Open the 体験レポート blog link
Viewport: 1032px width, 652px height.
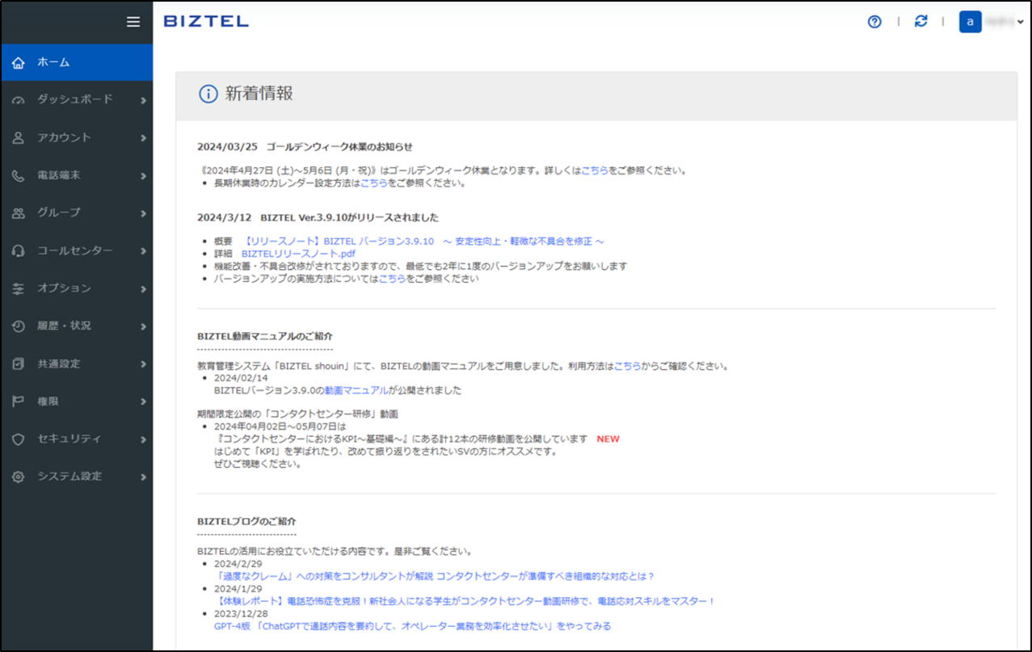tap(465, 601)
